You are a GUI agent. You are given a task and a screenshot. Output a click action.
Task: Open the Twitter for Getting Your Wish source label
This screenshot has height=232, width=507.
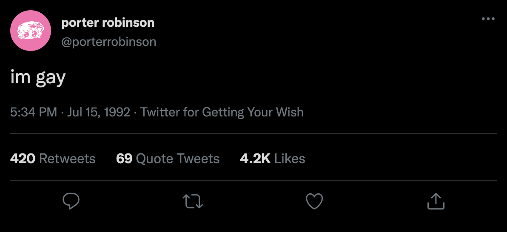pyautogui.click(x=222, y=112)
